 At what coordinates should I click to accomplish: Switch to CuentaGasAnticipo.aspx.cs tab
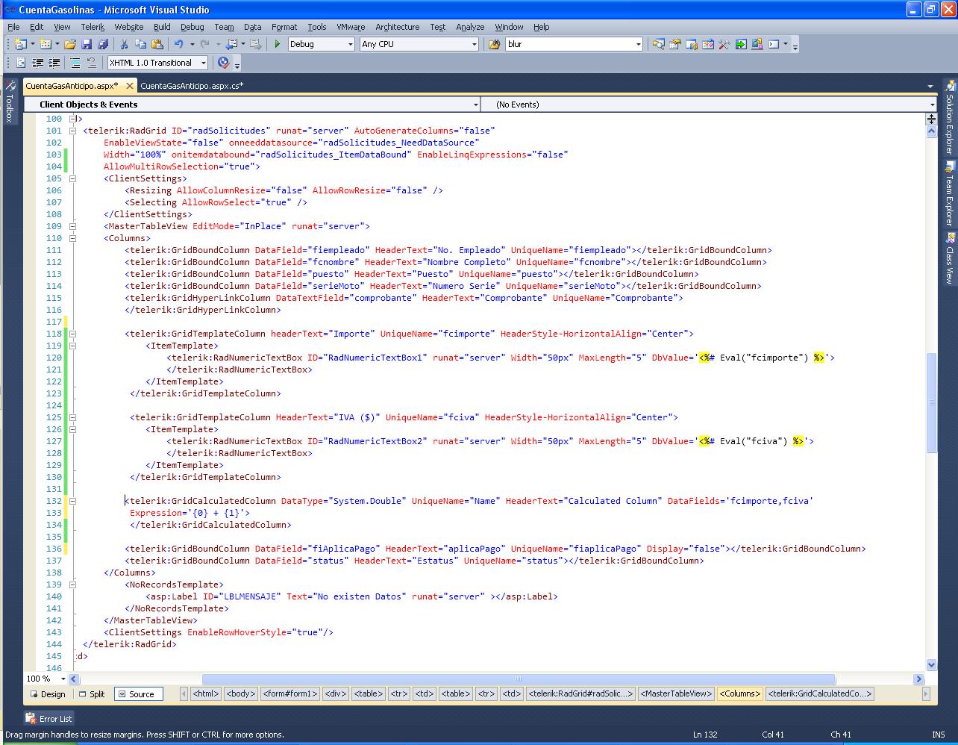point(192,86)
